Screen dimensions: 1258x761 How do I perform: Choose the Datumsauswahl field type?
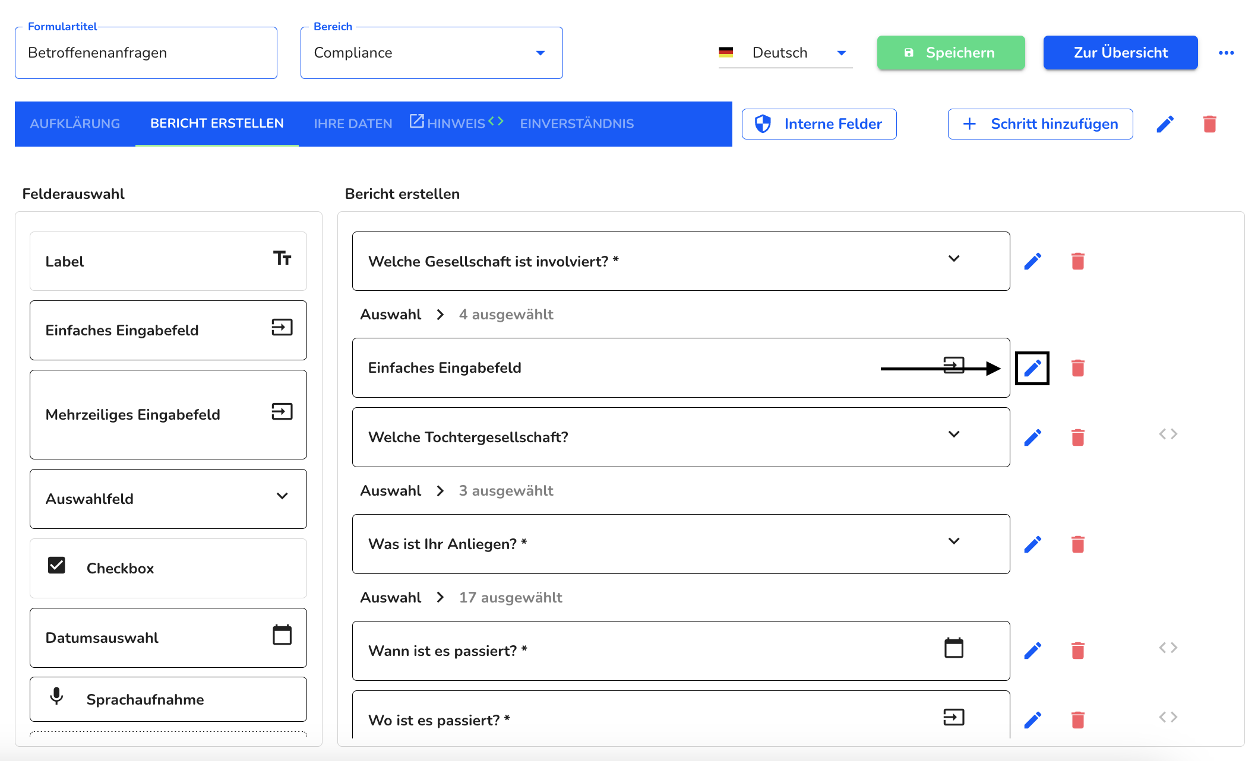pos(168,638)
